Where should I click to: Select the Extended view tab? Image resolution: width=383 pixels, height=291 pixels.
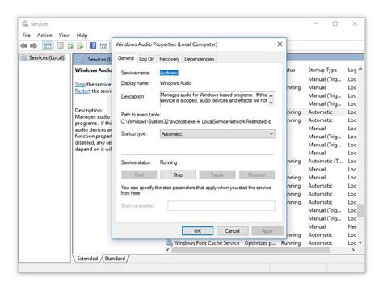tap(87, 259)
